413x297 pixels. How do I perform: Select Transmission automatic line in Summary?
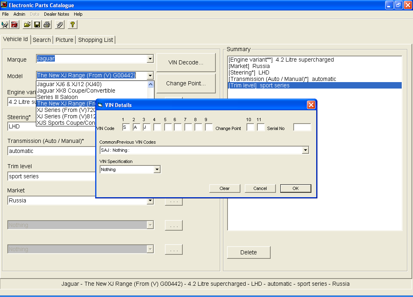(x=315, y=79)
